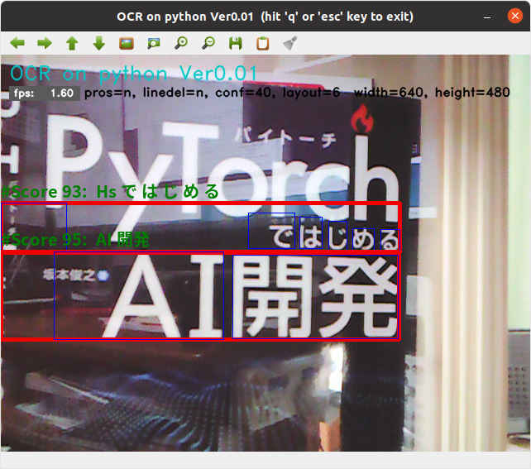
Task: Pan the image down with the down arrow
Action: pyautogui.click(x=99, y=43)
